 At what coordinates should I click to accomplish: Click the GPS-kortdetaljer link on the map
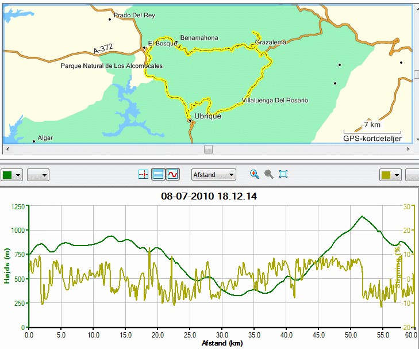tap(372, 139)
